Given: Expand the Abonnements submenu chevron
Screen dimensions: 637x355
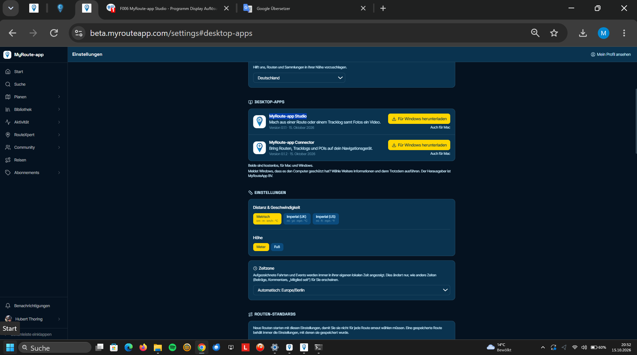Looking at the screenshot, I should pos(59,172).
